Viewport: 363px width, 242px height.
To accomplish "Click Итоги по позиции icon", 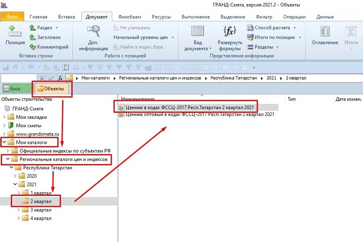I will (x=250, y=37).
